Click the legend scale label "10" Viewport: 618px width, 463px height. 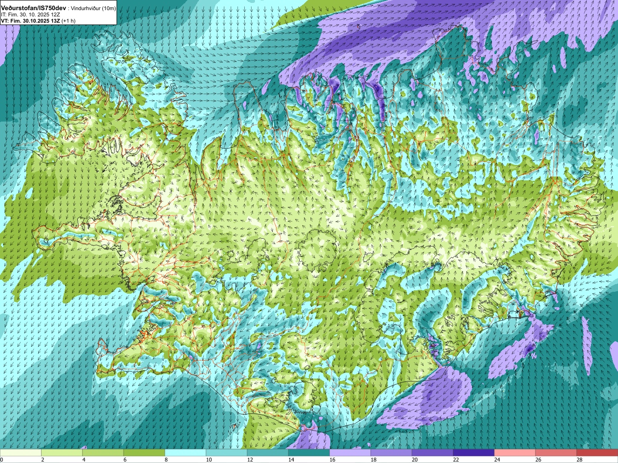(x=209, y=460)
